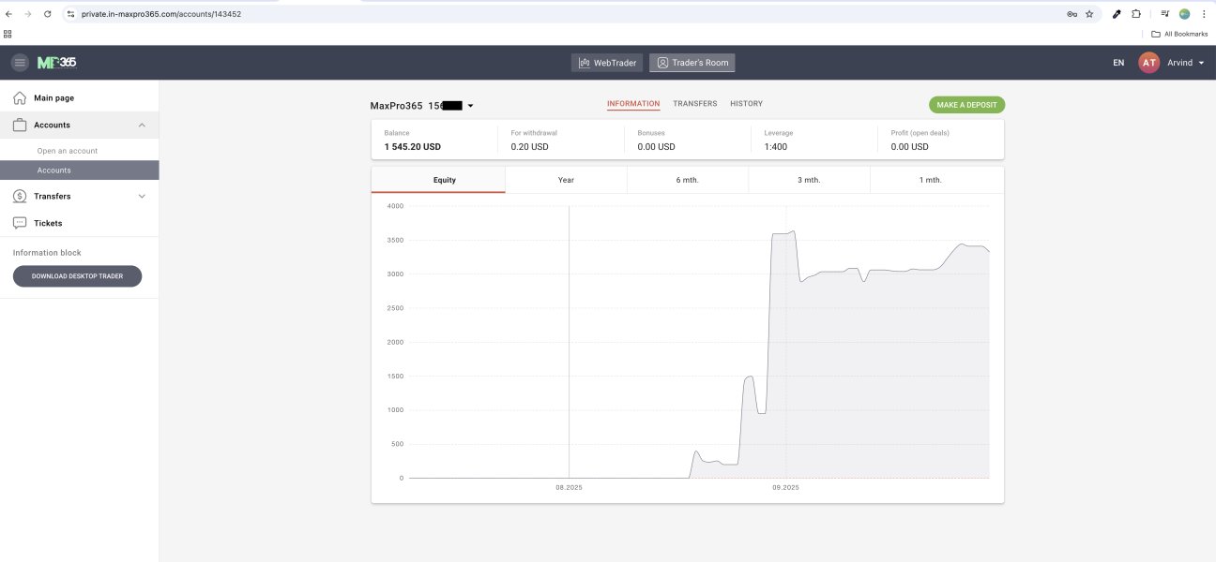This screenshot has height=562, width=1216.
Task: Click Download Desktop Trader button
Action: point(77,276)
